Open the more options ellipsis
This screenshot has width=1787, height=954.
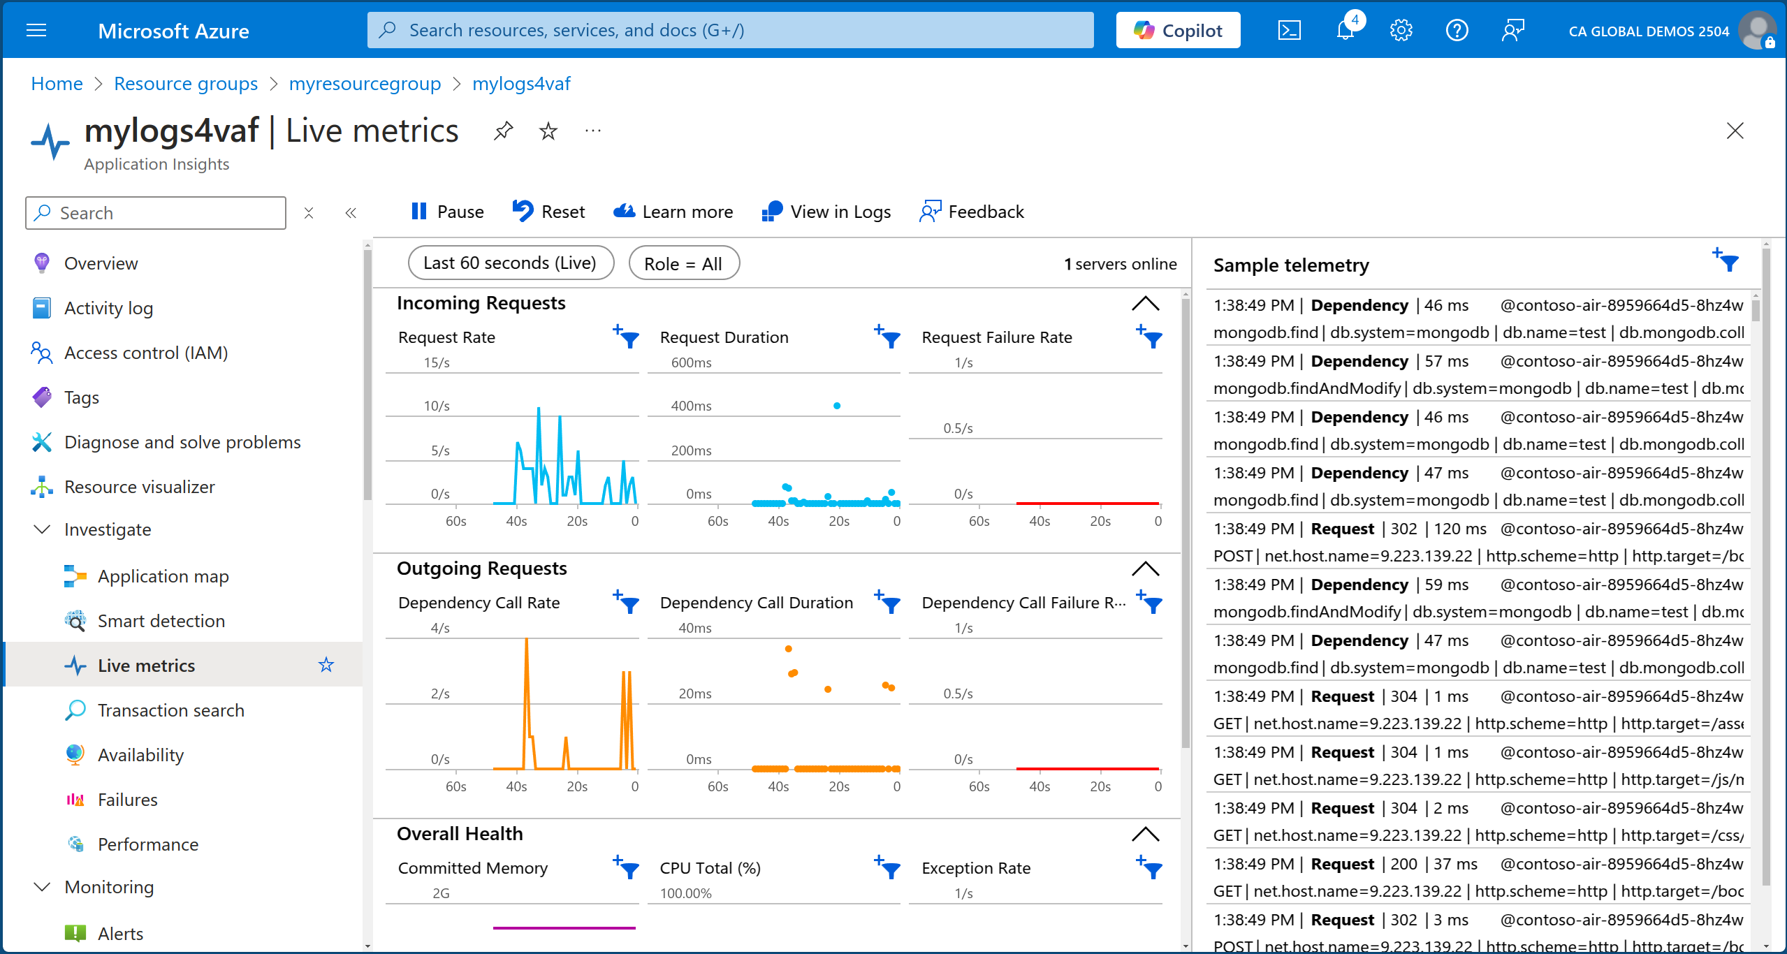click(x=593, y=131)
